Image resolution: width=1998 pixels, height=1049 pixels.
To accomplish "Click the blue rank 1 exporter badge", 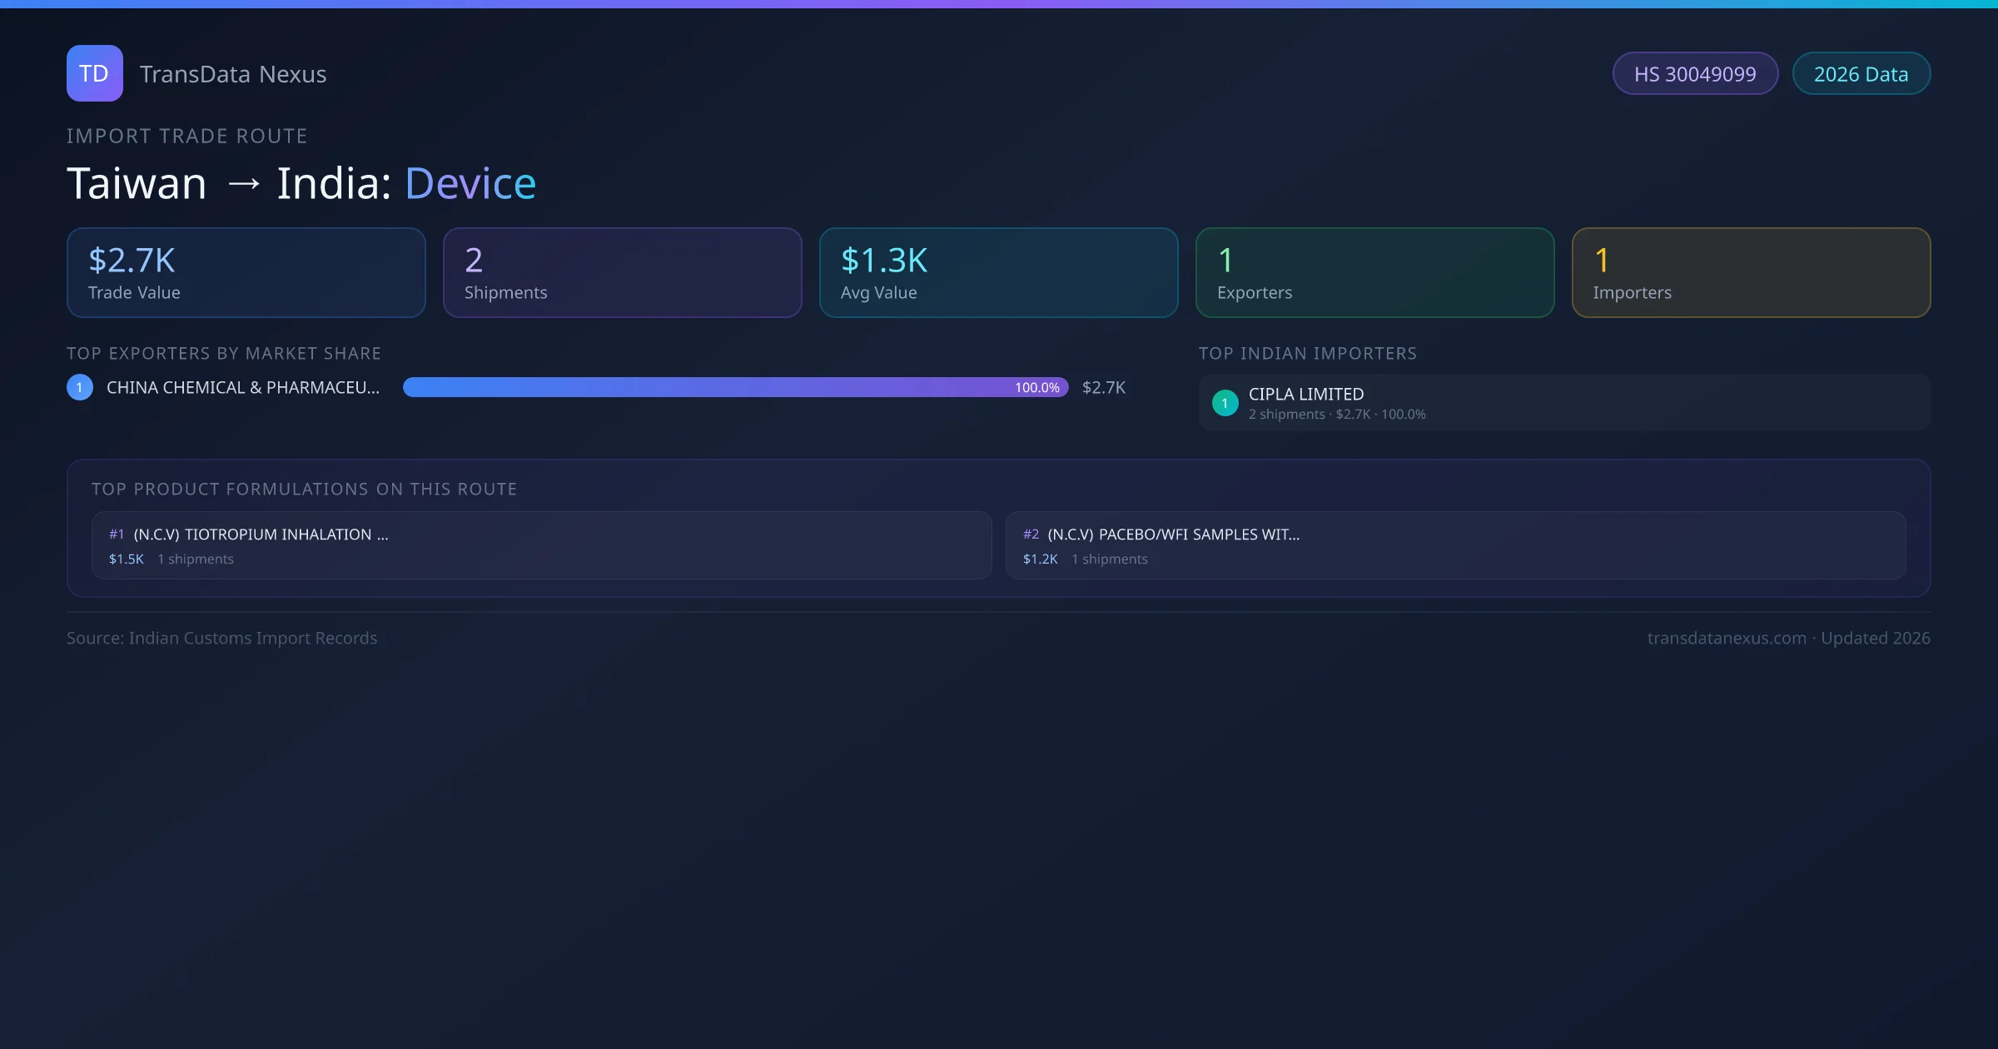I will pyautogui.click(x=80, y=387).
